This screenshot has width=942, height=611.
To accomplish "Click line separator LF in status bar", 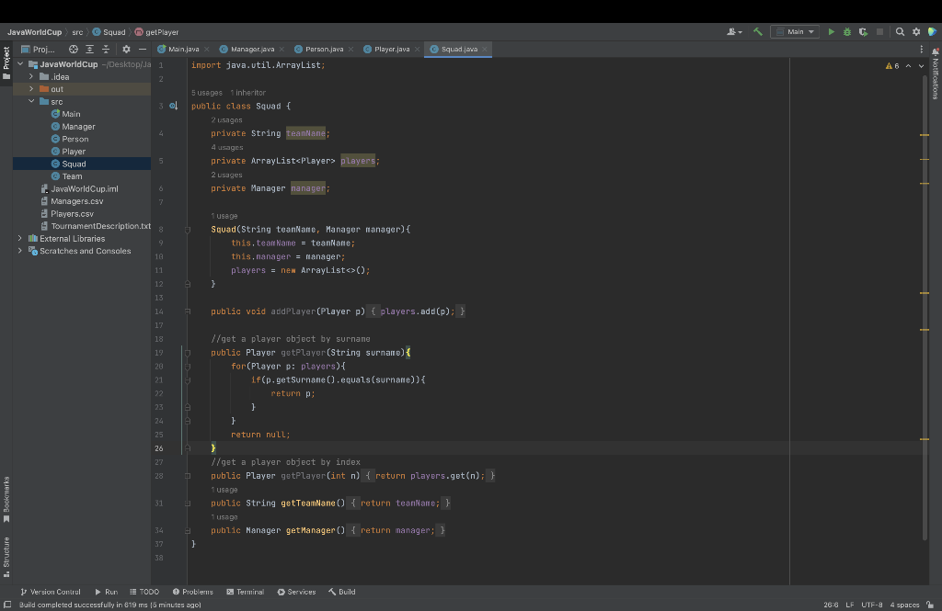I will click(x=849, y=605).
